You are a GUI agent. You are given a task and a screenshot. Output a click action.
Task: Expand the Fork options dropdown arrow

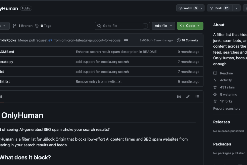coord(236,8)
